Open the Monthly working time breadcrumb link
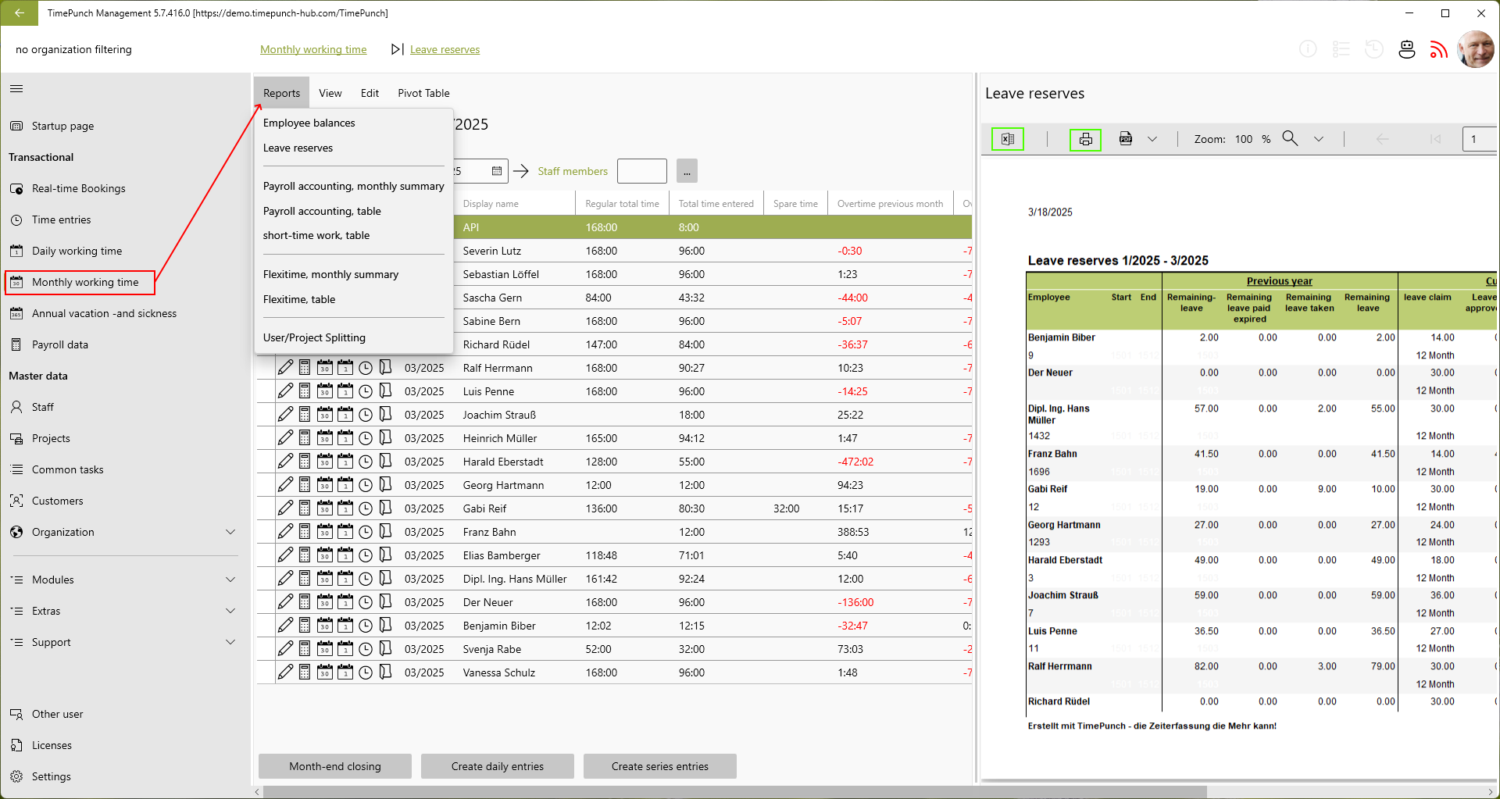 click(x=313, y=49)
